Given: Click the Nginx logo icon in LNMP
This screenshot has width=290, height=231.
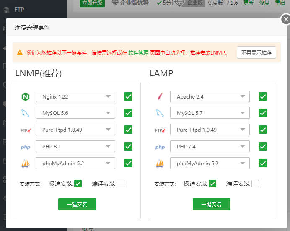Looking at the screenshot, I should coord(26,97).
